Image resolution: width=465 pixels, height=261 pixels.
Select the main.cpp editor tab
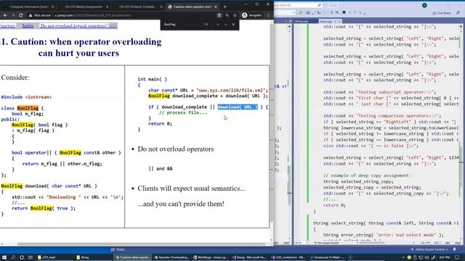(x=325, y=21)
